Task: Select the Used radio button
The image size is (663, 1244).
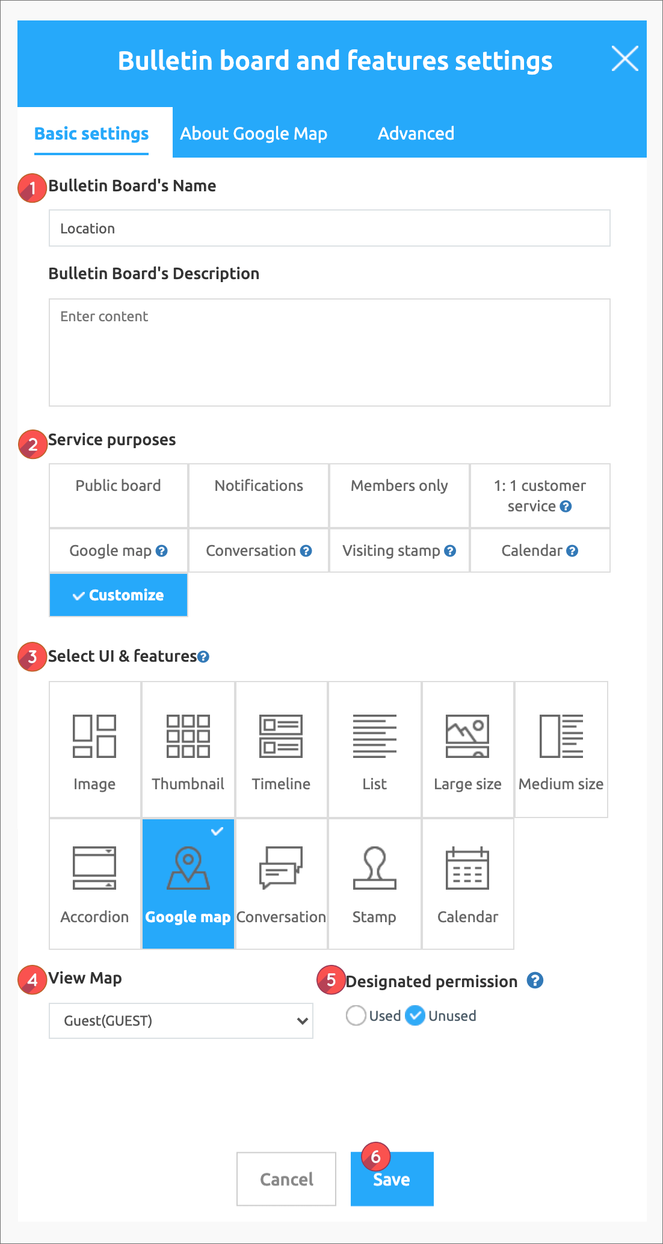Action: pos(356,1015)
